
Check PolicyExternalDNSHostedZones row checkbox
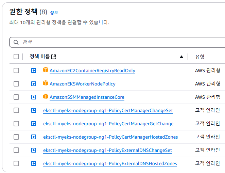pyautogui.click(x=16, y=163)
